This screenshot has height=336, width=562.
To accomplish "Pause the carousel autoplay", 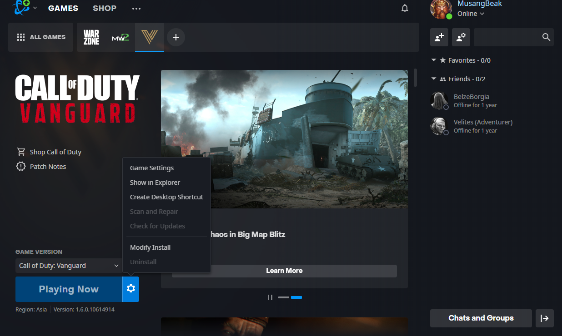I will (270, 297).
